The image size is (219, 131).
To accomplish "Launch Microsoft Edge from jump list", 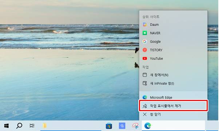I will pos(173,97).
